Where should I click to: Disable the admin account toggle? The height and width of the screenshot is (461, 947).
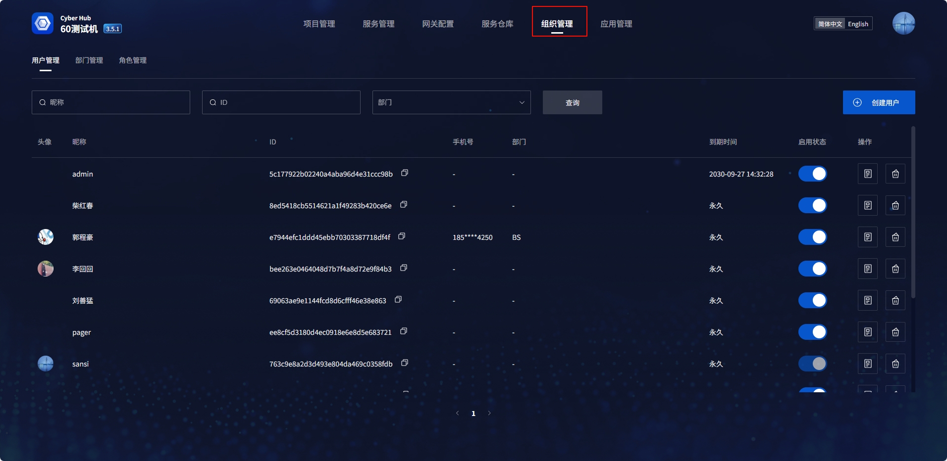tap(812, 174)
